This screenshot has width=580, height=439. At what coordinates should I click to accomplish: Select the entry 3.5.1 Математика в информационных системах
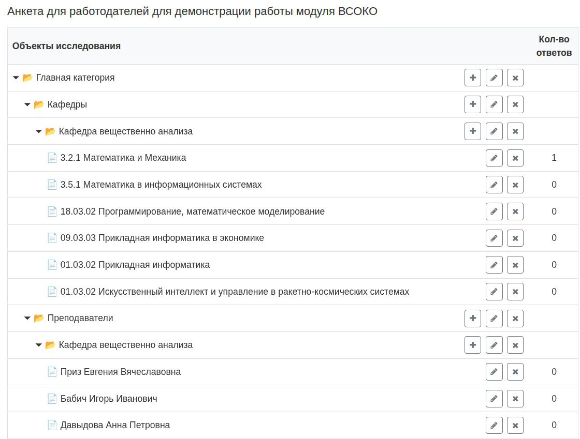click(x=161, y=185)
